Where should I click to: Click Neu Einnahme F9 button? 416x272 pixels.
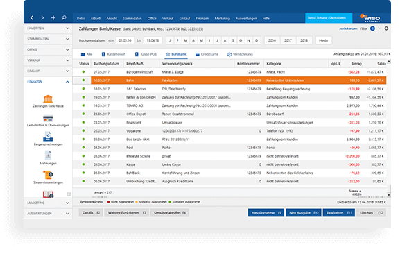pyautogui.click(x=266, y=213)
